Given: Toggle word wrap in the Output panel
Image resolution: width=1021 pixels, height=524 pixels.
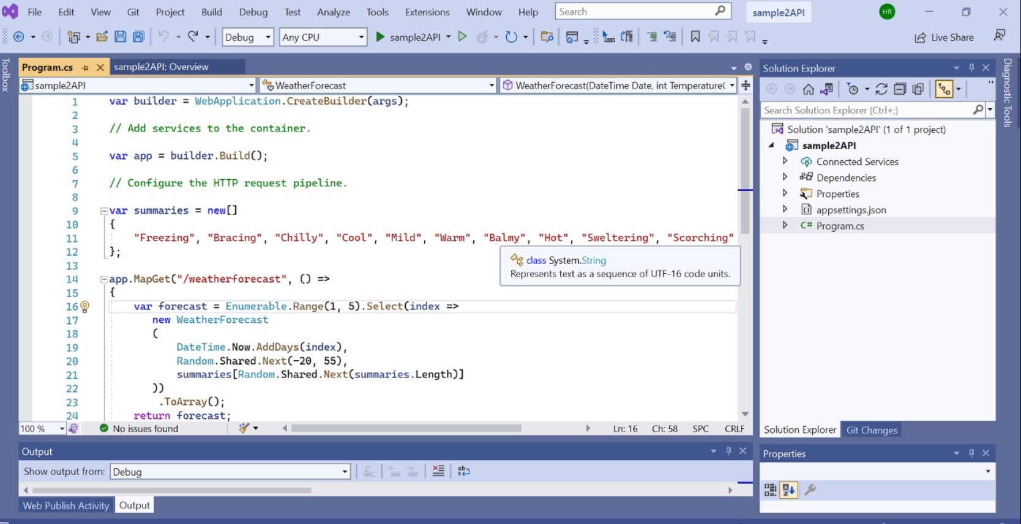Looking at the screenshot, I should click(463, 471).
